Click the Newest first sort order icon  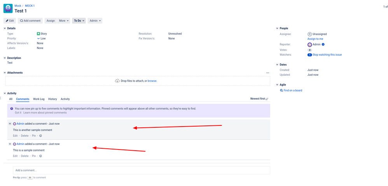tap(267, 99)
